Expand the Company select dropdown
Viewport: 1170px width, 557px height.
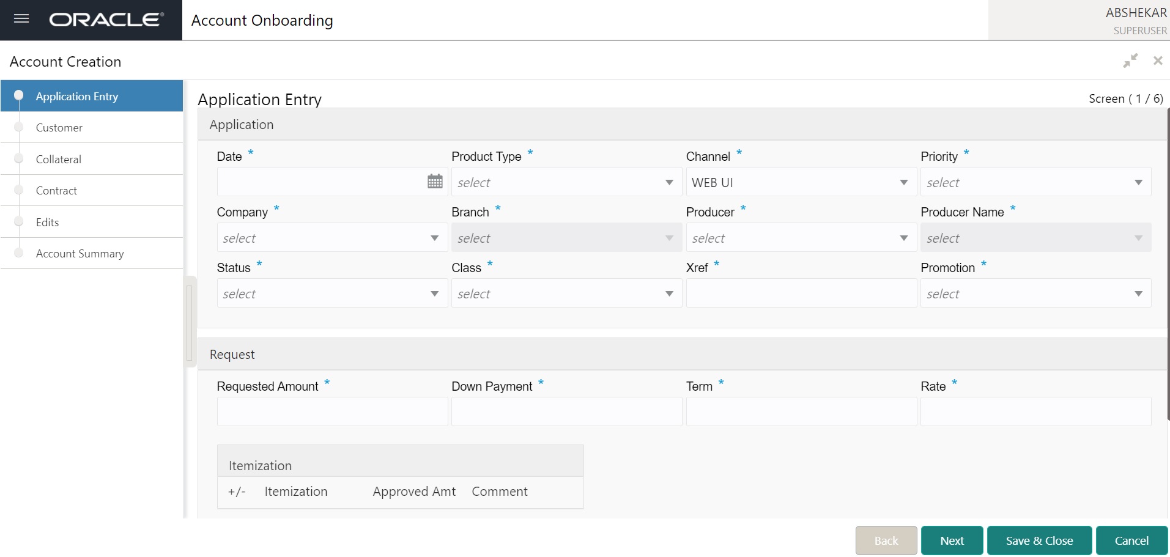[332, 238]
